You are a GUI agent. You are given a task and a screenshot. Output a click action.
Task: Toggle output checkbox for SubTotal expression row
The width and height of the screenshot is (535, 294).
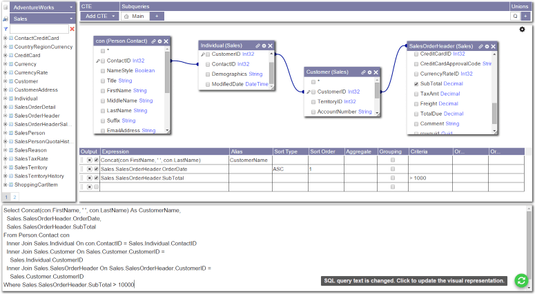click(96, 178)
